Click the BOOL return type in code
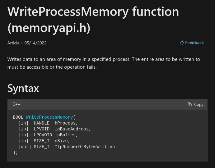This screenshot has height=168, width=215. click(x=18, y=117)
